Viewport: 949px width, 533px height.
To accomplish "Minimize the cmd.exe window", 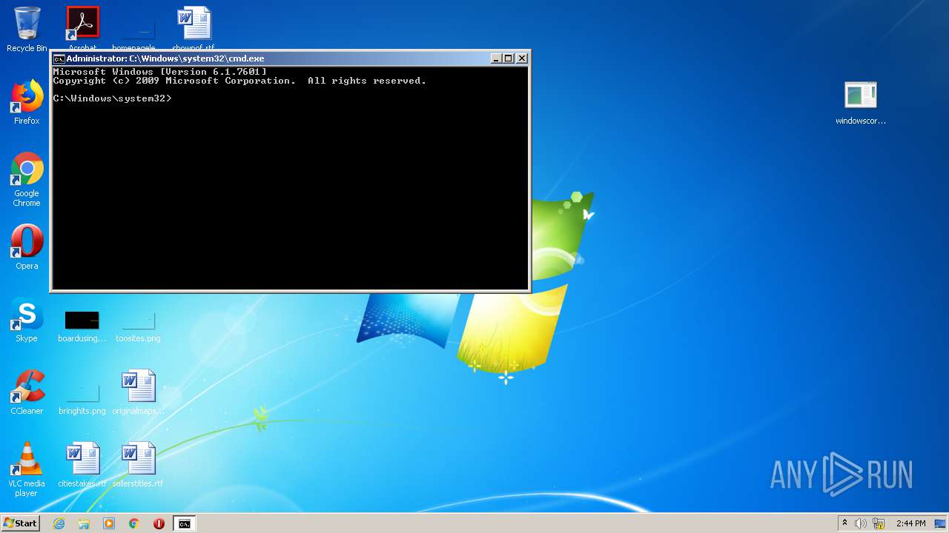I will click(496, 58).
